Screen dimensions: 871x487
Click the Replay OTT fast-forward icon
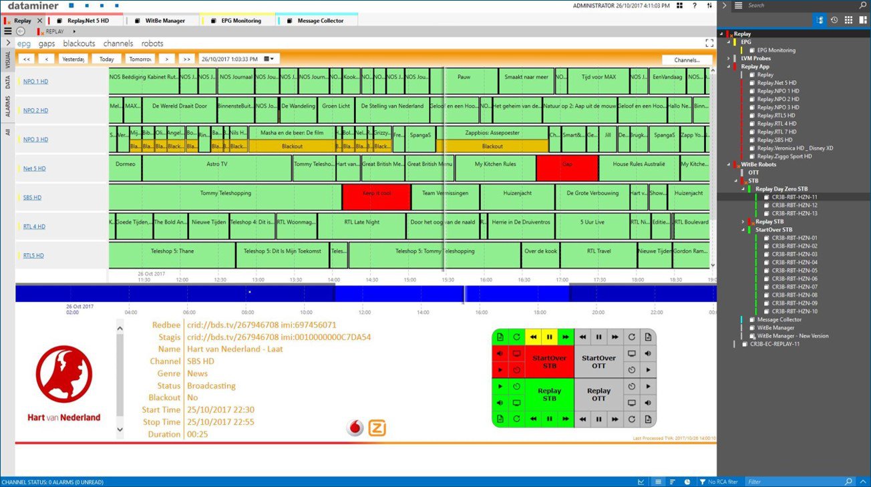615,419
